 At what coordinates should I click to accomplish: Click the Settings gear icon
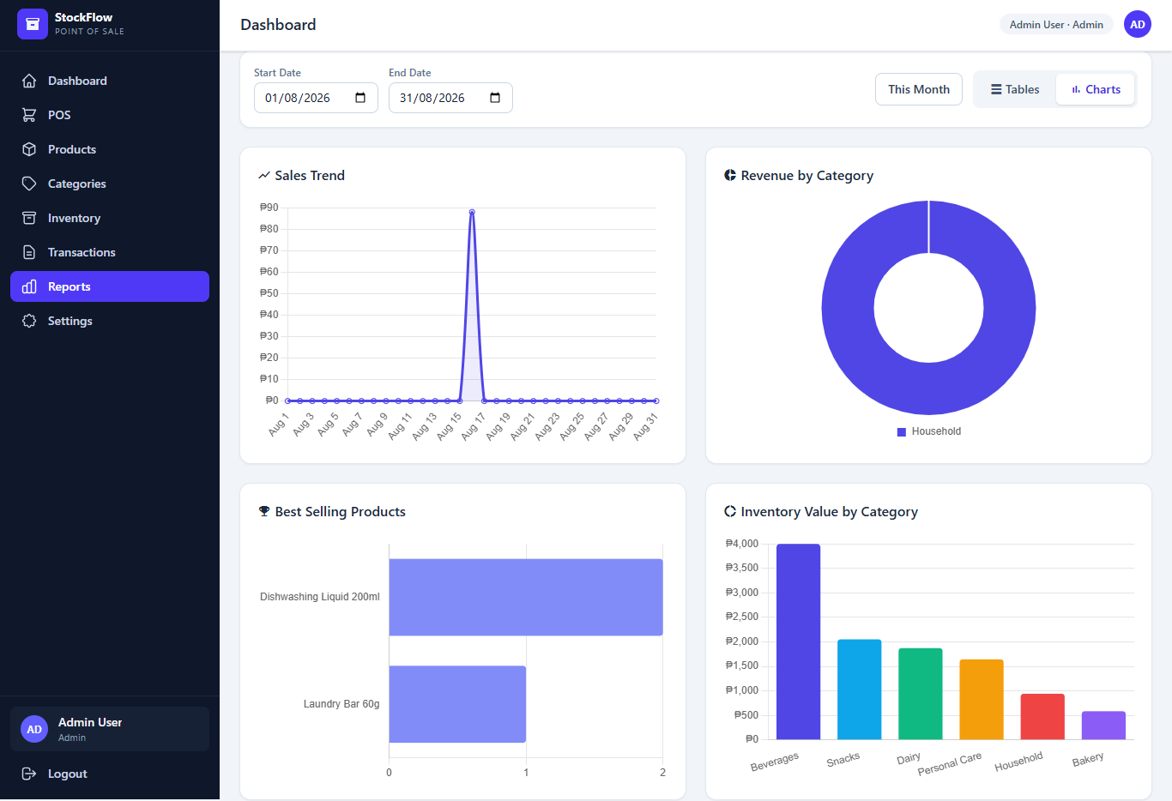[29, 321]
